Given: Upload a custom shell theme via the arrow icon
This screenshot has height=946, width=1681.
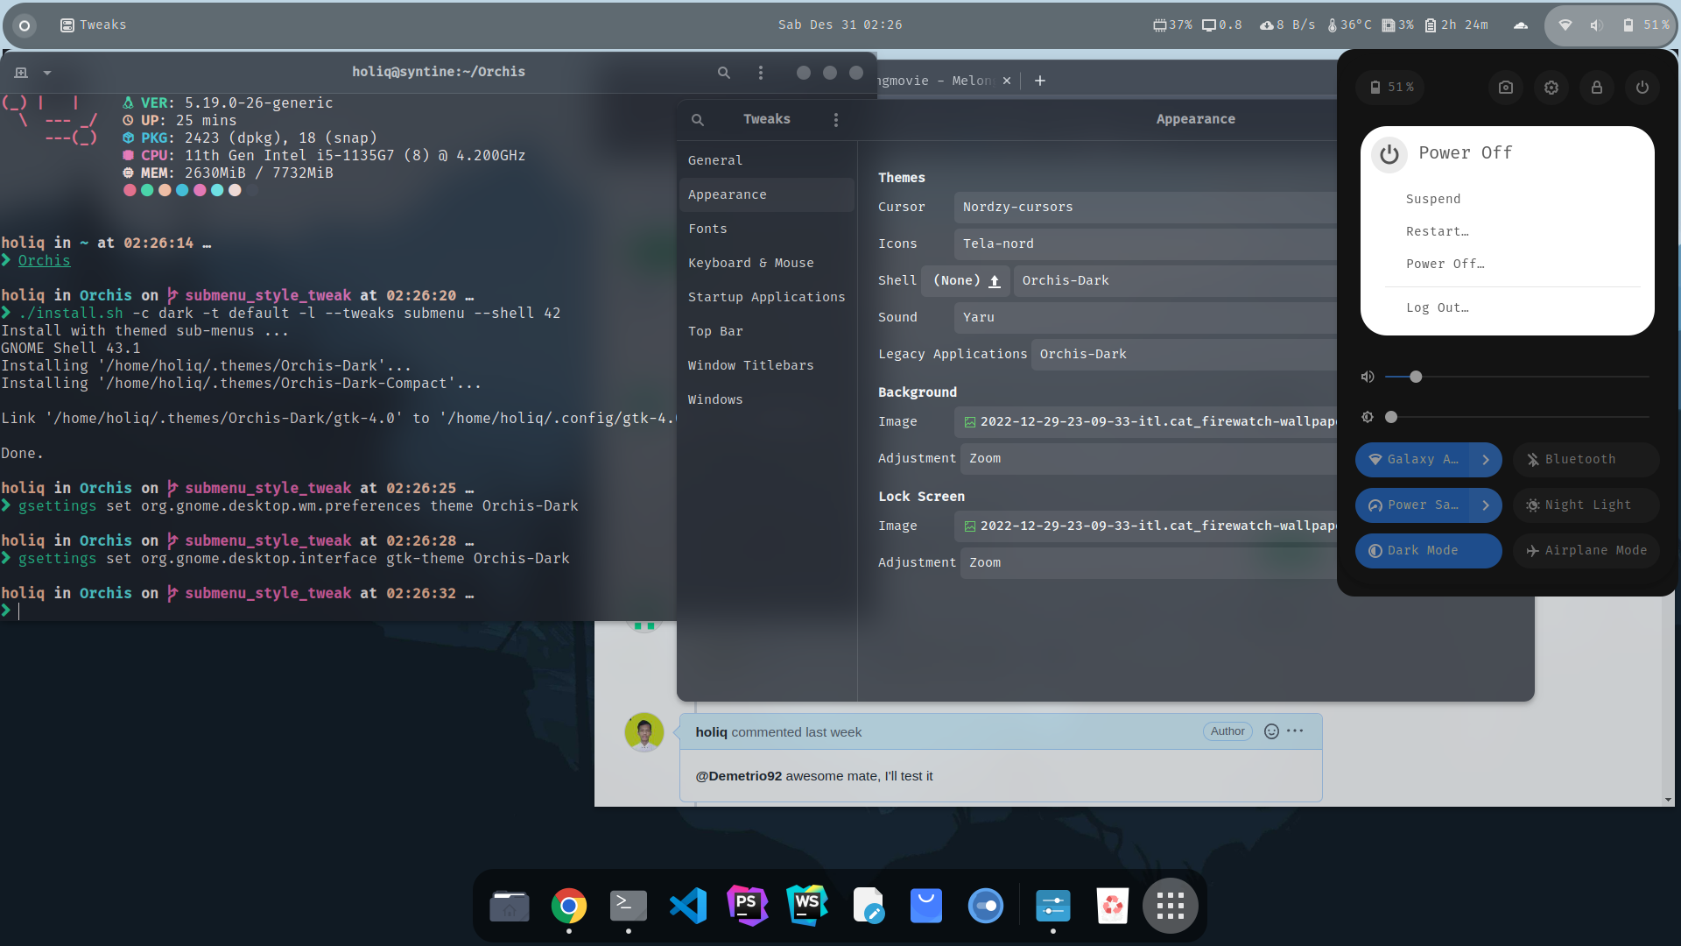Looking at the screenshot, I should 995,281.
